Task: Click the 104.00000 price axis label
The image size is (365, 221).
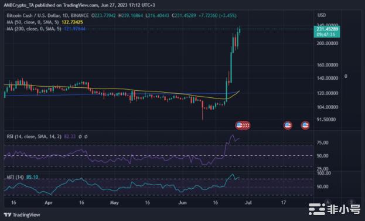Action: 328,107
